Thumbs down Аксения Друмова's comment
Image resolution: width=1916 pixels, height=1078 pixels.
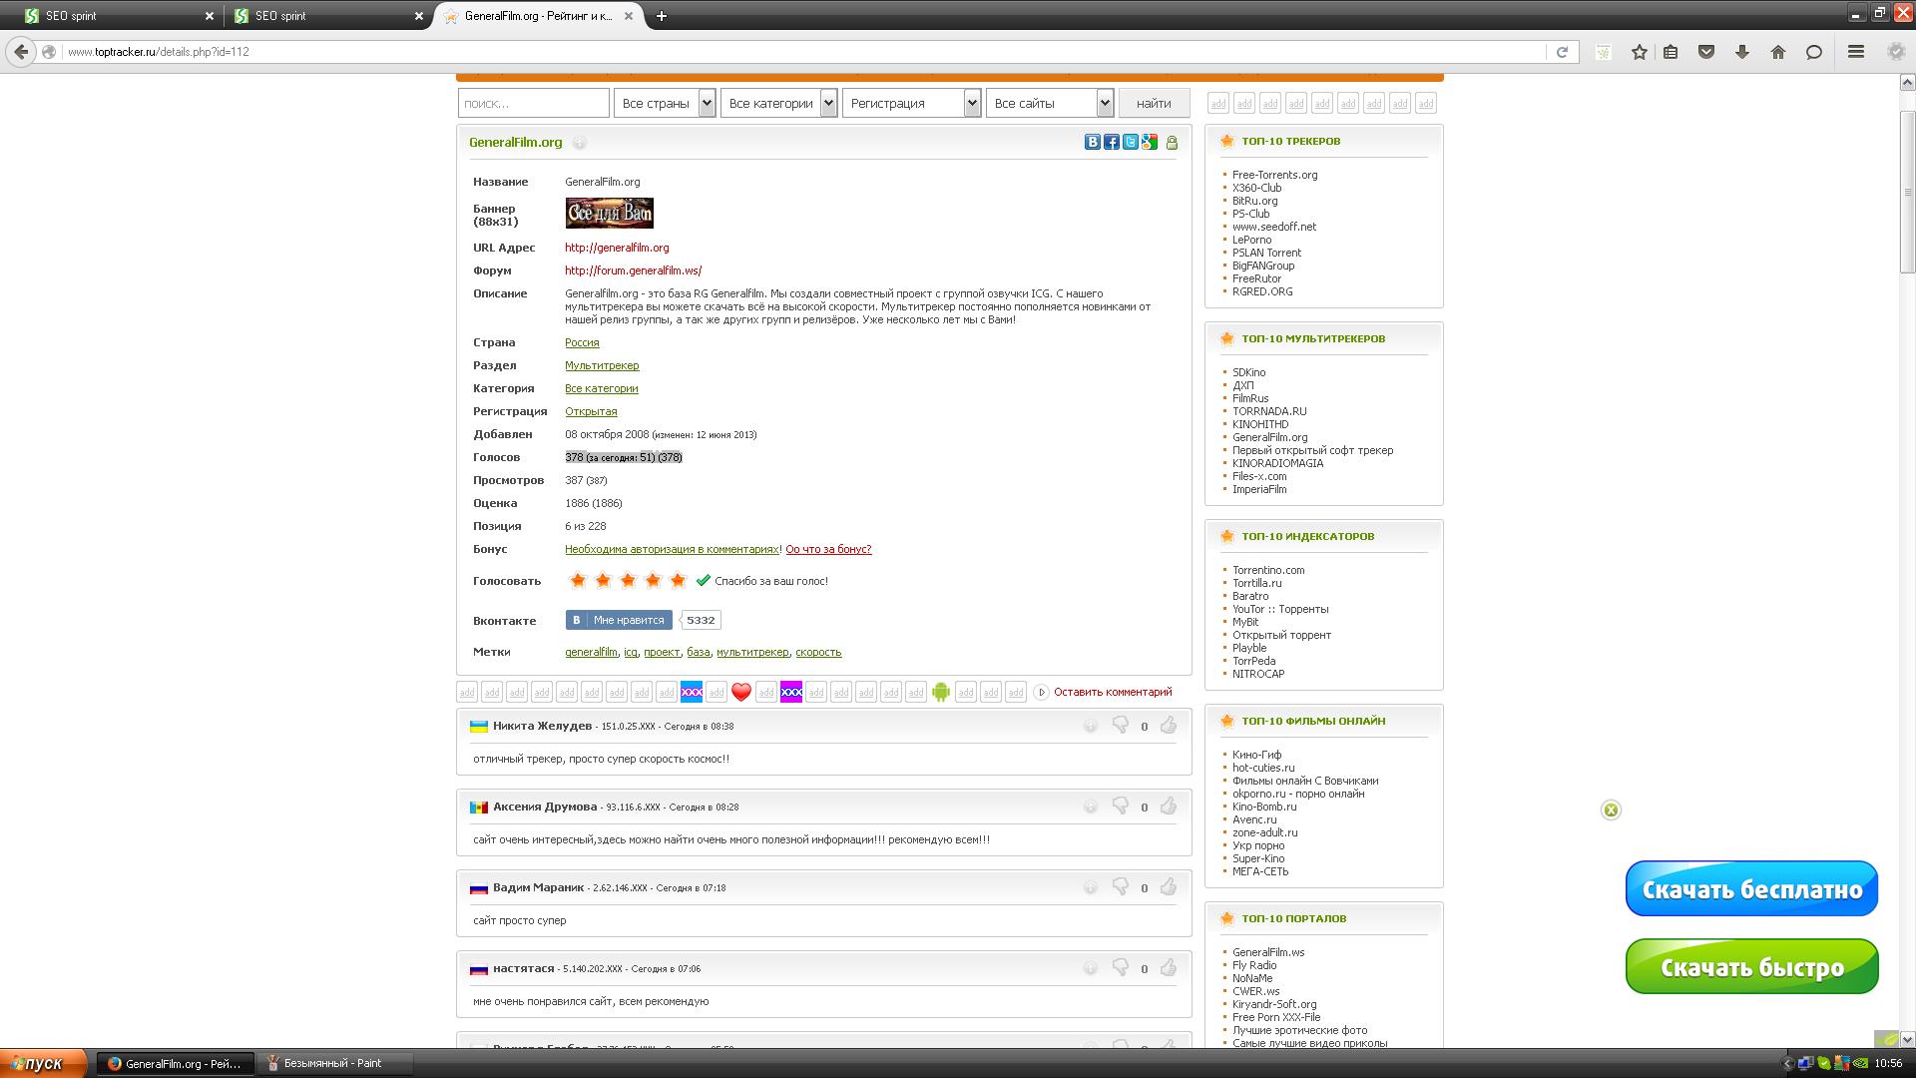(1121, 807)
